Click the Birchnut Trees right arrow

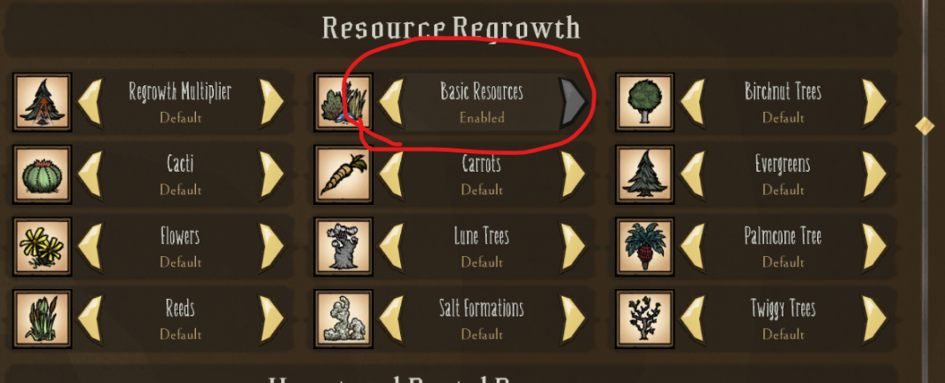click(874, 102)
